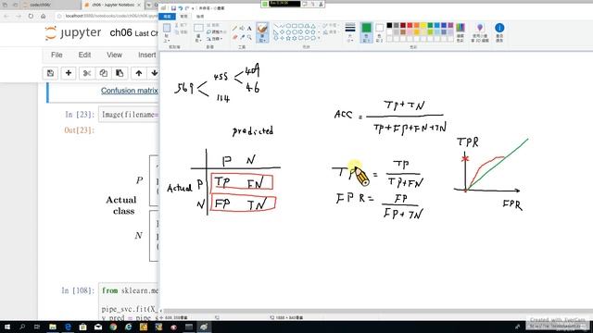Expand the shapes gallery more arrow
Viewport: 593px width, 333px height.
click(x=319, y=38)
